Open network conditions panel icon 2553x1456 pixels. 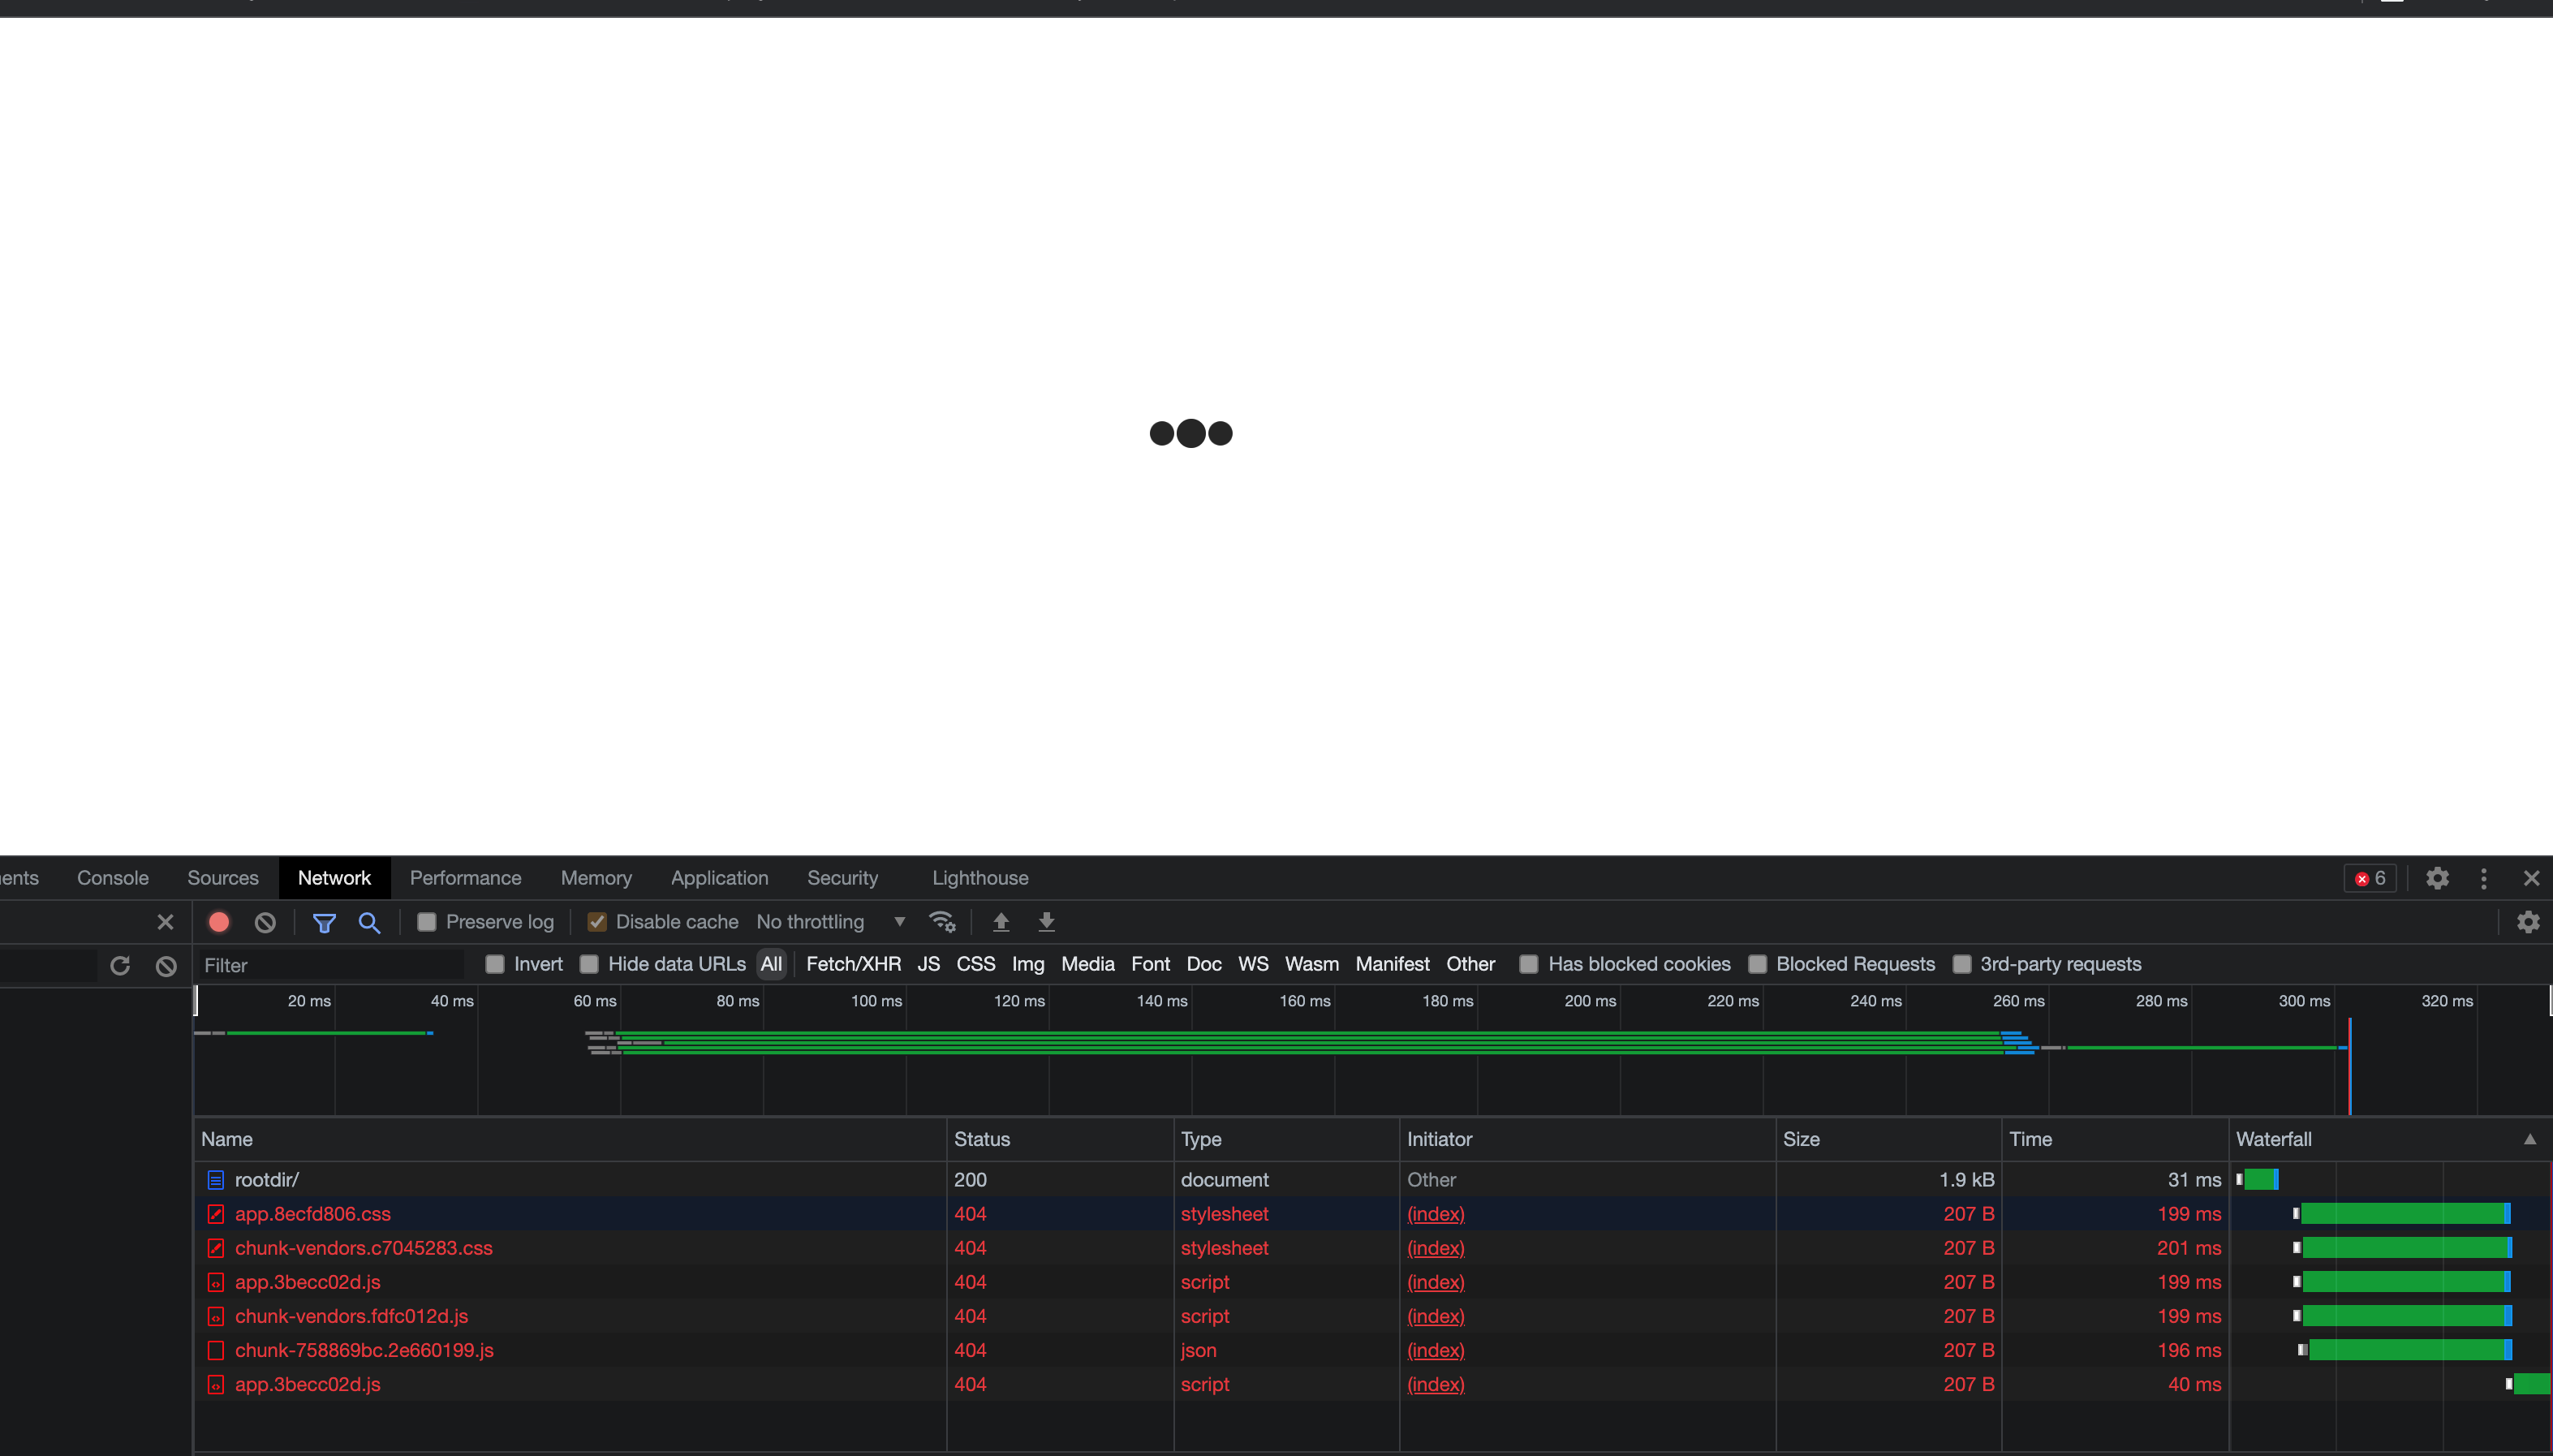tap(941, 921)
